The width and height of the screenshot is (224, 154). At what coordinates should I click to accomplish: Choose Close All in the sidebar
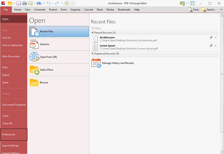point(14,123)
